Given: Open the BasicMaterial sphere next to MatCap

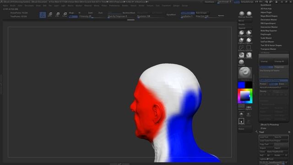Looking at the screenshot, I should tap(249, 13).
